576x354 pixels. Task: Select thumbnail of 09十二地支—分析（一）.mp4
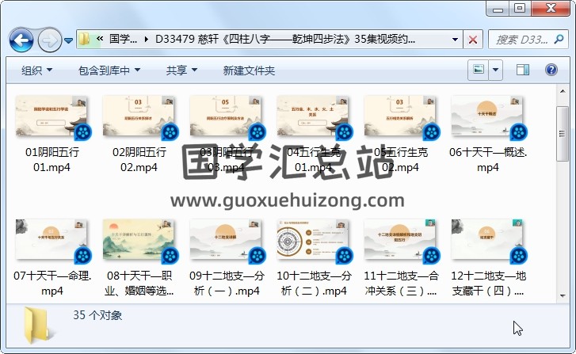[226, 240]
